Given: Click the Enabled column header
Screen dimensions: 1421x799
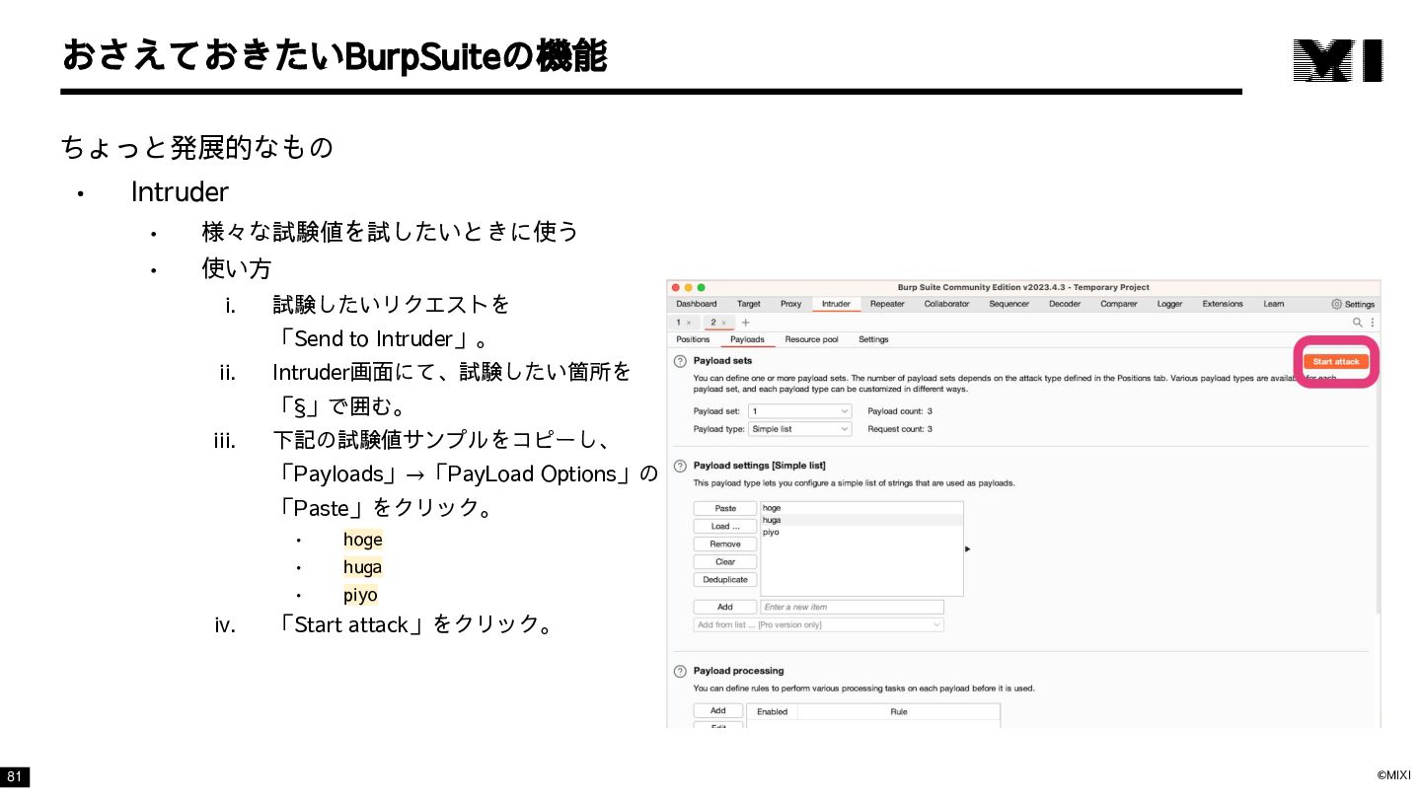Looking at the screenshot, I should pyautogui.click(x=773, y=711).
